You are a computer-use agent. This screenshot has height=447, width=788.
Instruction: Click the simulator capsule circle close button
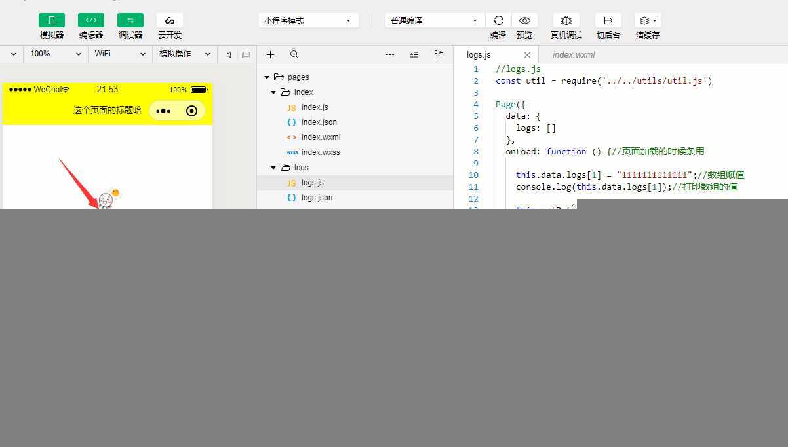[x=191, y=111]
